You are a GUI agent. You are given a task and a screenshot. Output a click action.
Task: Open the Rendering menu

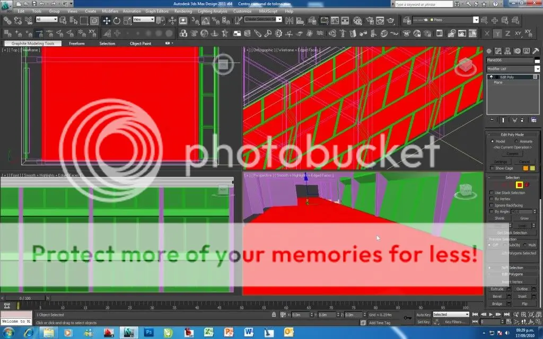tap(183, 11)
